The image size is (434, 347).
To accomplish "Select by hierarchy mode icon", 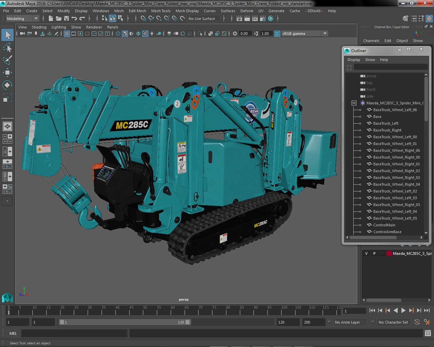I will coord(104,19).
